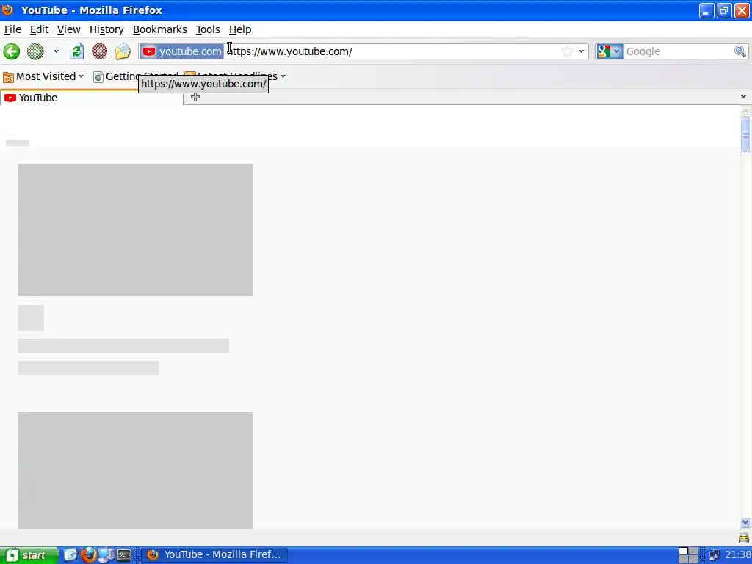Expand the Most Visited bookmarks folder

click(x=43, y=76)
